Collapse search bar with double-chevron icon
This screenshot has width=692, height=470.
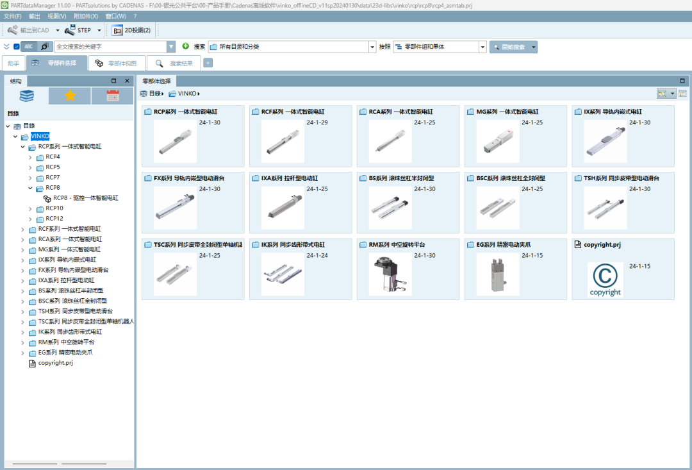click(x=6, y=46)
